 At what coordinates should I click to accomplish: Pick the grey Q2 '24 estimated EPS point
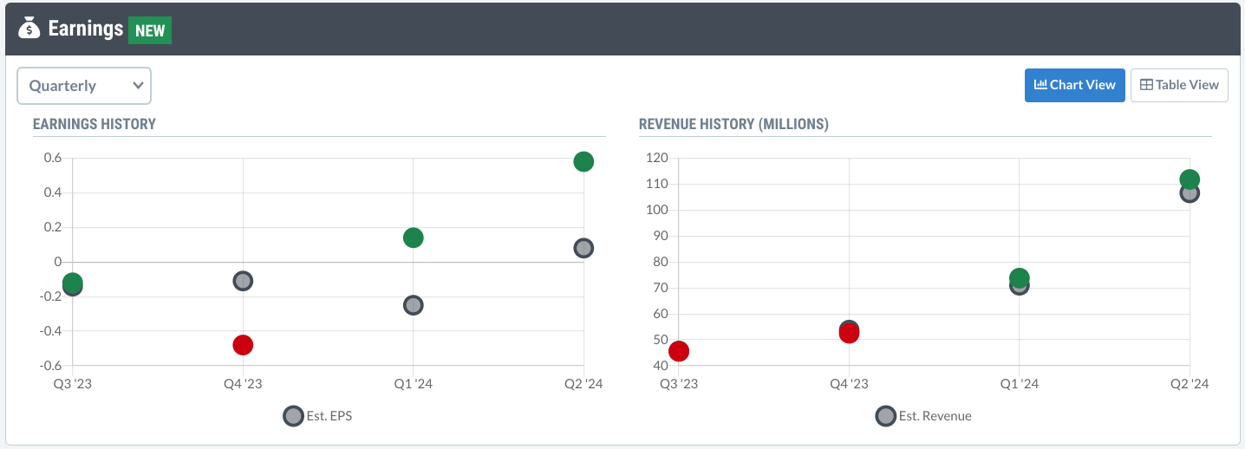coord(583,249)
